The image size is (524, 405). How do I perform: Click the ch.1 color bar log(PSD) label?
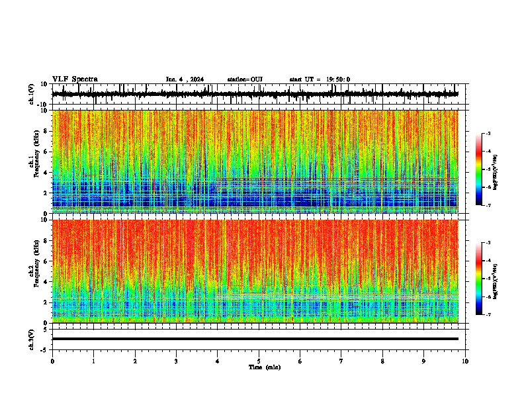496,173
